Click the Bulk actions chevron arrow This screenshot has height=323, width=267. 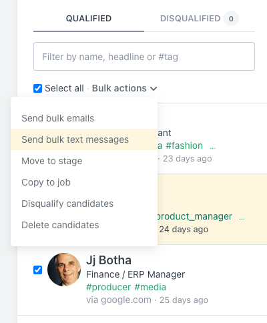tap(154, 89)
